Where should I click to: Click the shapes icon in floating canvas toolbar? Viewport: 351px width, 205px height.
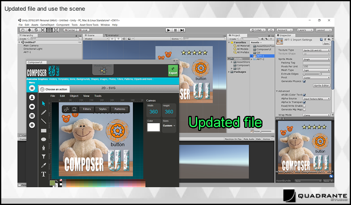point(67,109)
